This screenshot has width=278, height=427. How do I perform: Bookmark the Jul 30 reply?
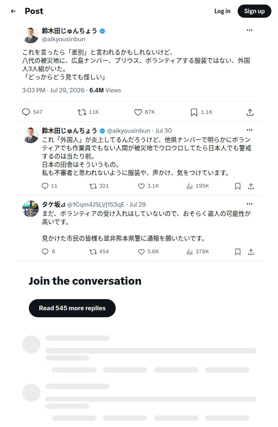238,186
